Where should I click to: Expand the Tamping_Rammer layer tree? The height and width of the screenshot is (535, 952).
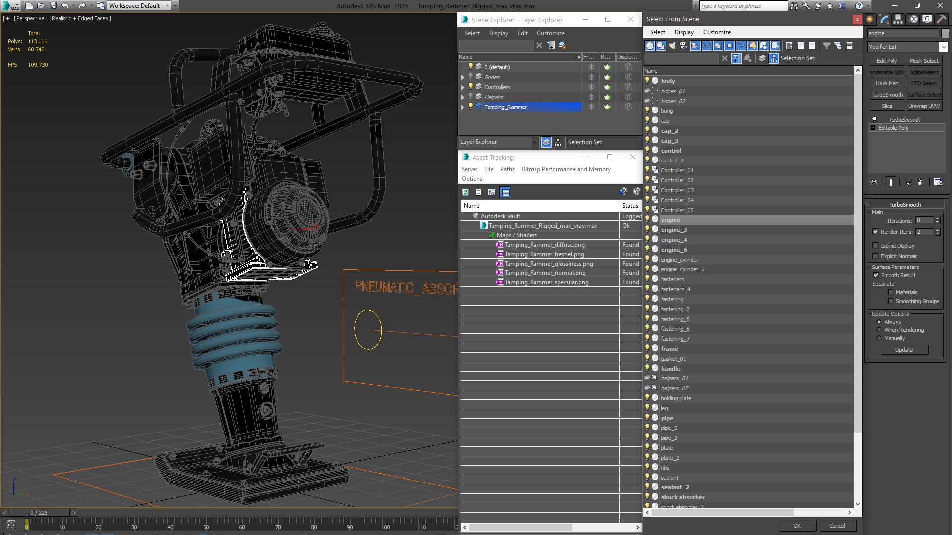(463, 107)
